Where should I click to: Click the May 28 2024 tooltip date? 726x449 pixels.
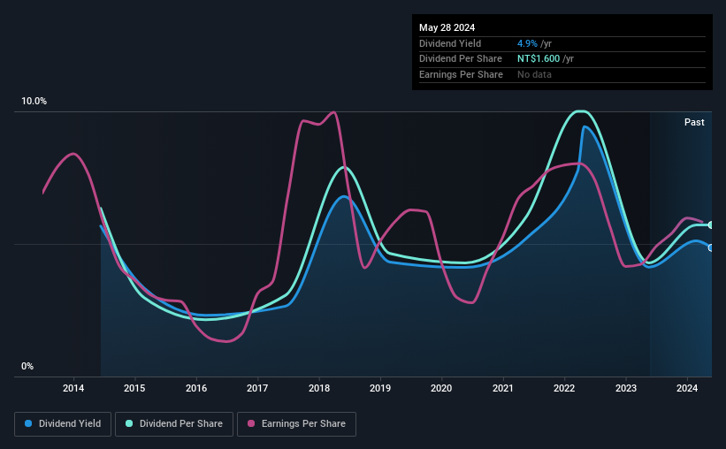click(x=447, y=27)
